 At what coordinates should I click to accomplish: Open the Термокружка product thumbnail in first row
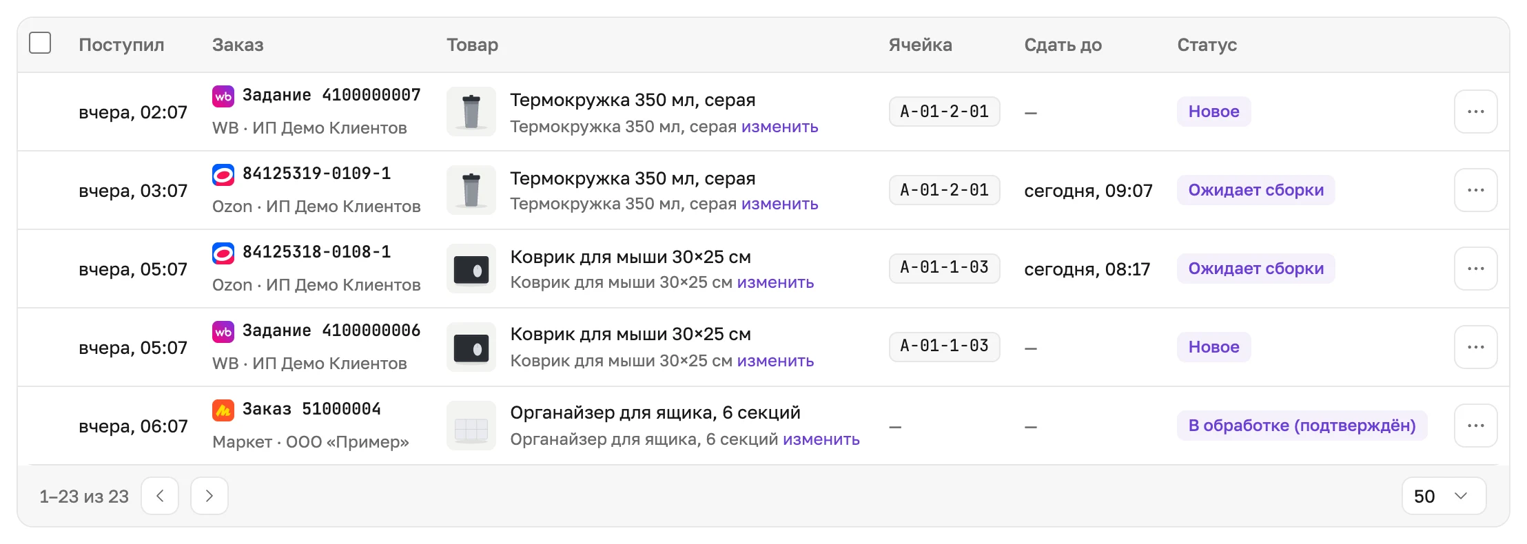pos(471,112)
